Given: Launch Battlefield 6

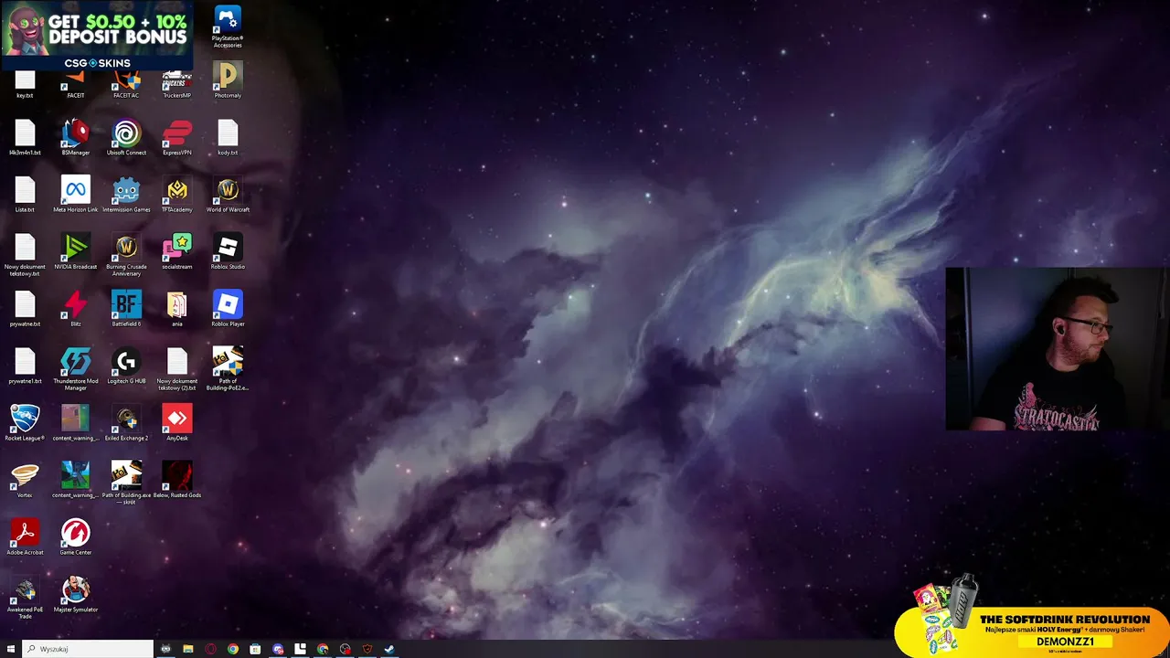Looking at the screenshot, I should 126,309.
